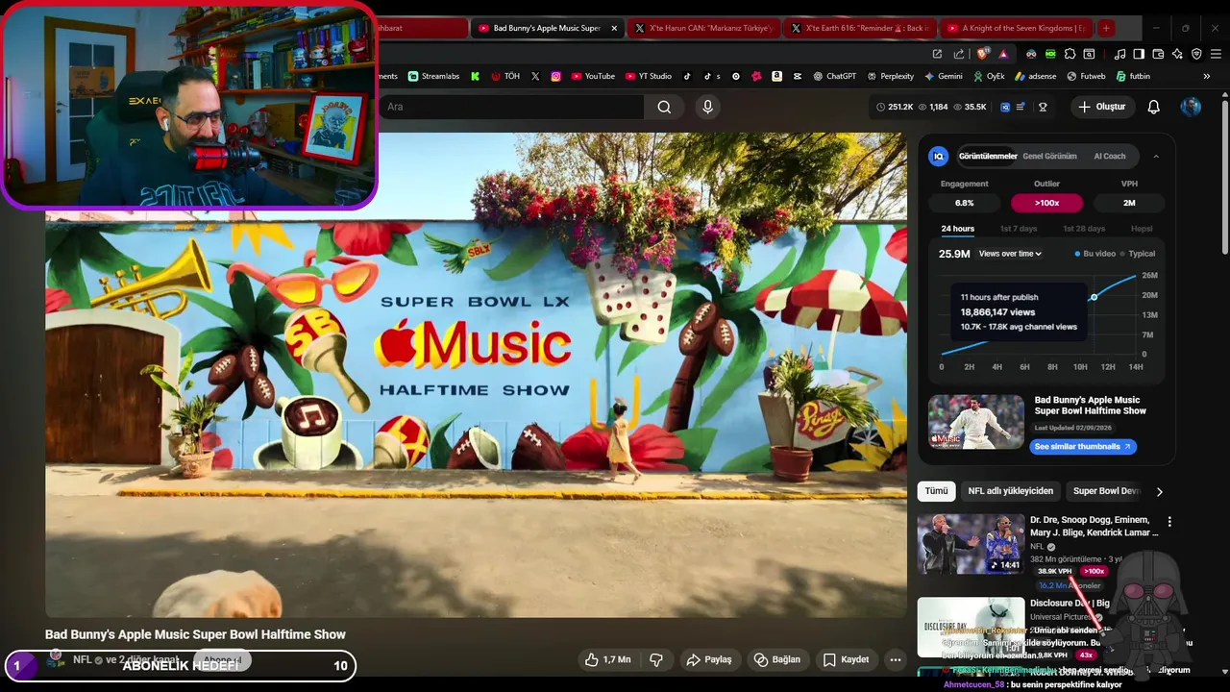Screen dimensions: 1230x692
Task: Open YouTube bookmark
Action: click(x=592, y=76)
